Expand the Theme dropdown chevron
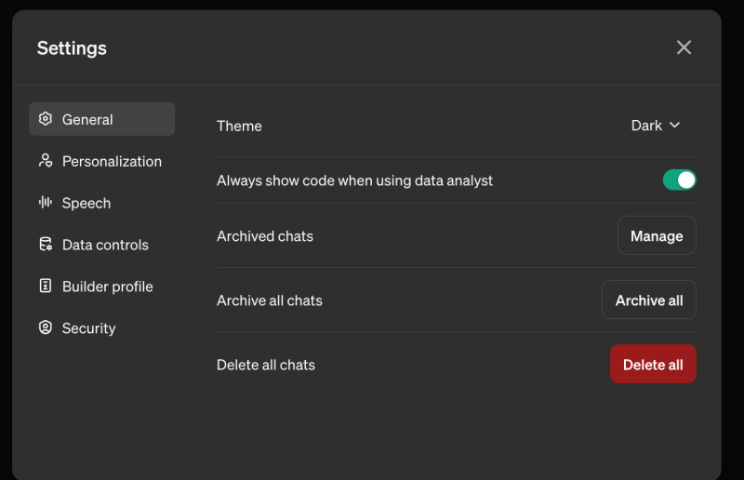 pyautogui.click(x=675, y=126)
